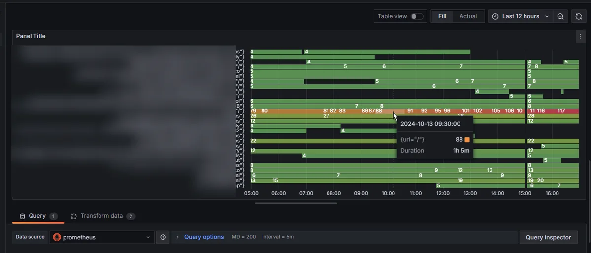Screen dimensions: 591x253
Task: Click the Query options link text
Action: pyautogui.click(x=204, y=237)
